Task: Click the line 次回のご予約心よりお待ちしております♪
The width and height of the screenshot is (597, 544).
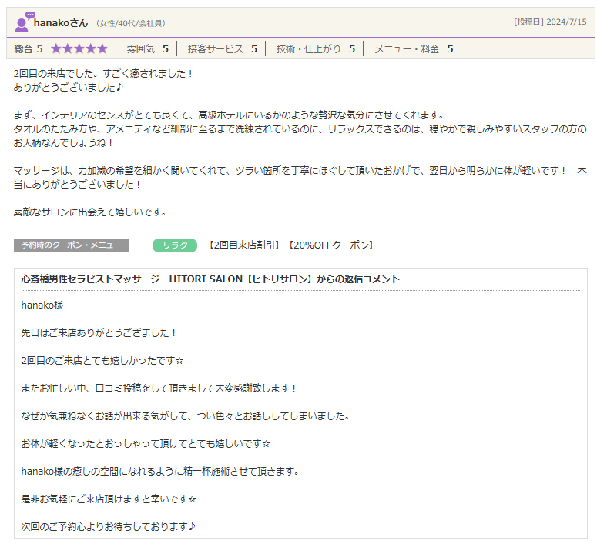Action: (109, 527)
